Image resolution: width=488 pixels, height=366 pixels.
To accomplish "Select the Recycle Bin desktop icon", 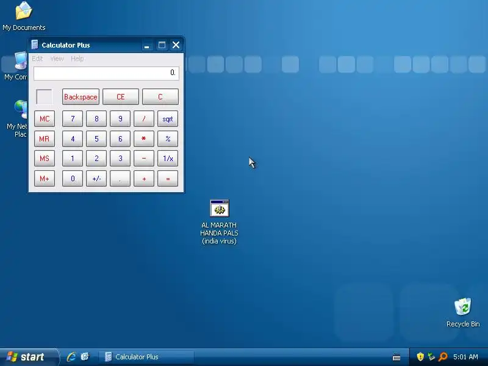I will pyautogui.click(x=463, y=312).
